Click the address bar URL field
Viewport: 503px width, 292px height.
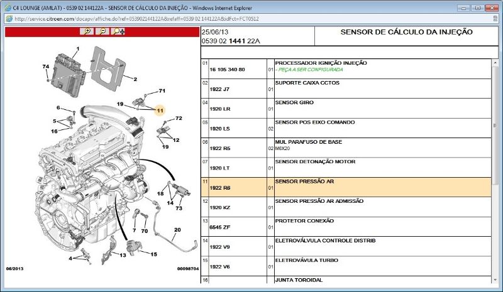(250, 19)
